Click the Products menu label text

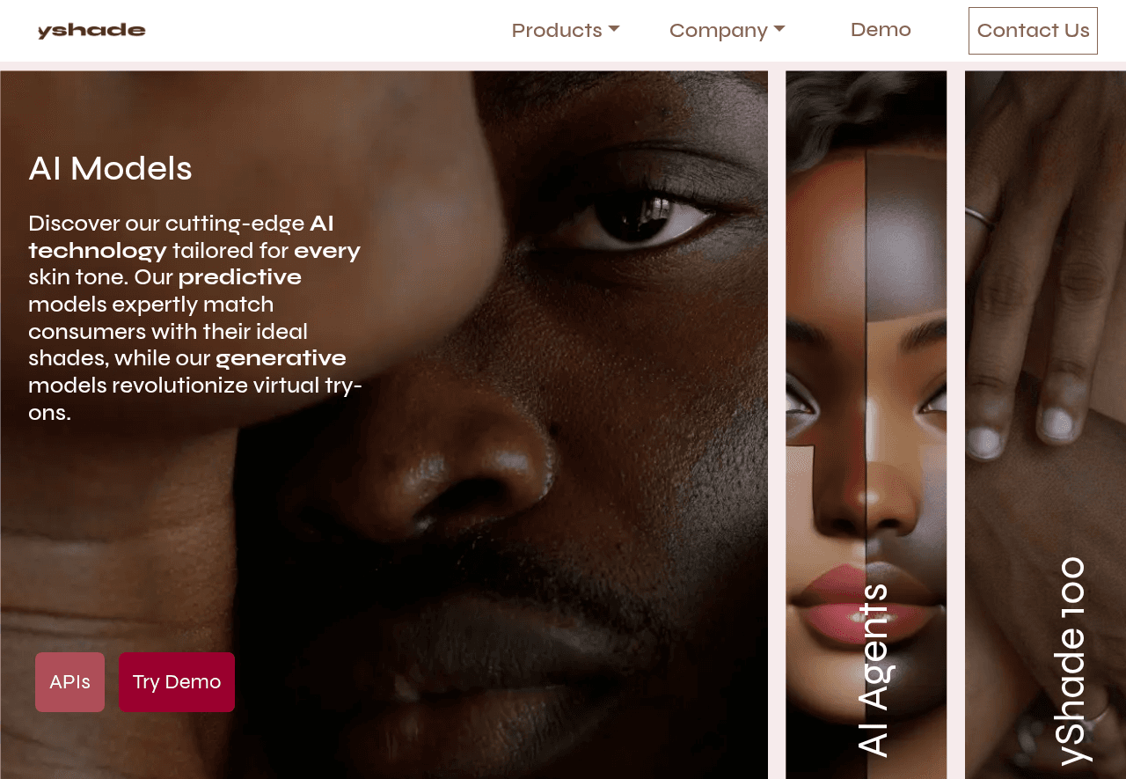coord(557,30)
